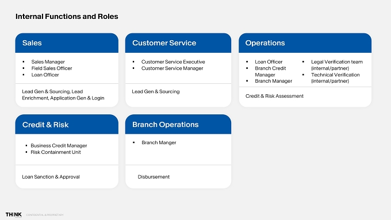Click the THINK logo in the footer
The height and width of the screenshot is (220, 391).
point(14,214)
